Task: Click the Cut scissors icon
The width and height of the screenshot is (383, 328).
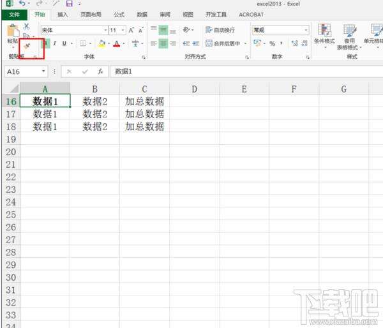Action: [x=27, y=26]
